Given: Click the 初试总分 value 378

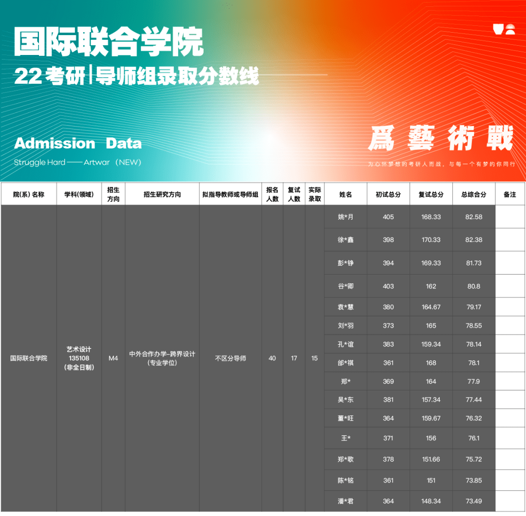Looking at the screenshot, I should coord(389,460).
